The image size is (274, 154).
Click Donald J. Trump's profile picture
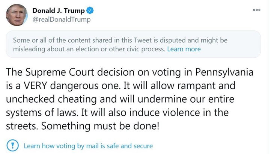(x=16, y=15)
